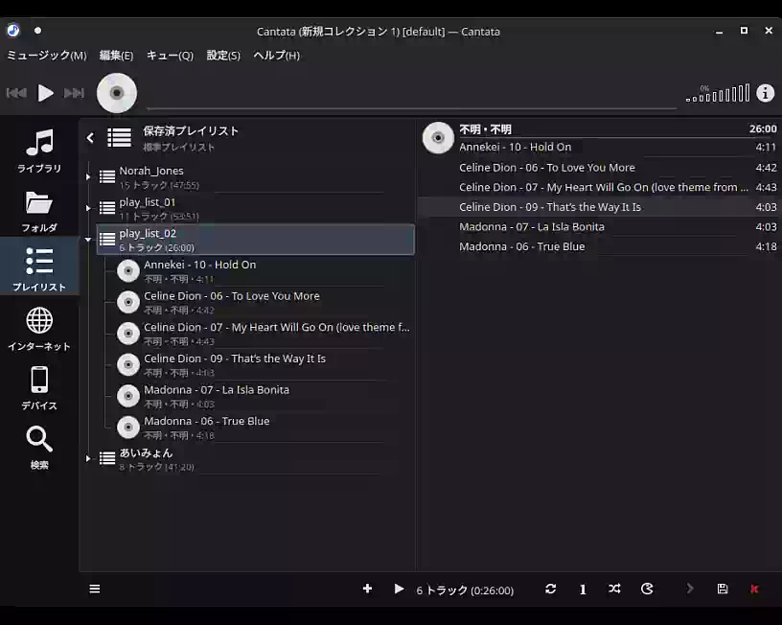Select That's the Way It Is in tree
Image resolution: width=782 pixels, height=625 pixels.
pyautogui.click(x=264, y=365)
